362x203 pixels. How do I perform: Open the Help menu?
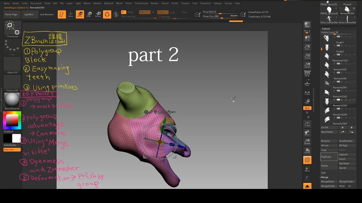click(237, 3)
